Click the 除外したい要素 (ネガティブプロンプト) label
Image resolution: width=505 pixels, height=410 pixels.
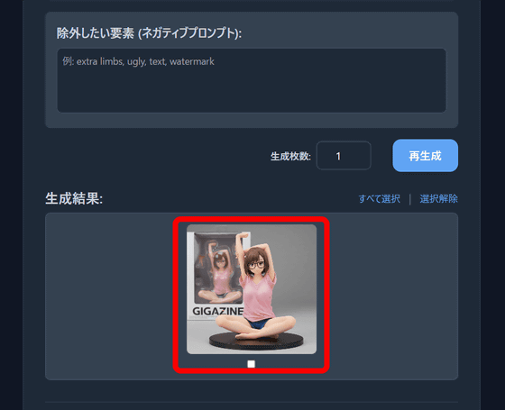pos(149,33)
